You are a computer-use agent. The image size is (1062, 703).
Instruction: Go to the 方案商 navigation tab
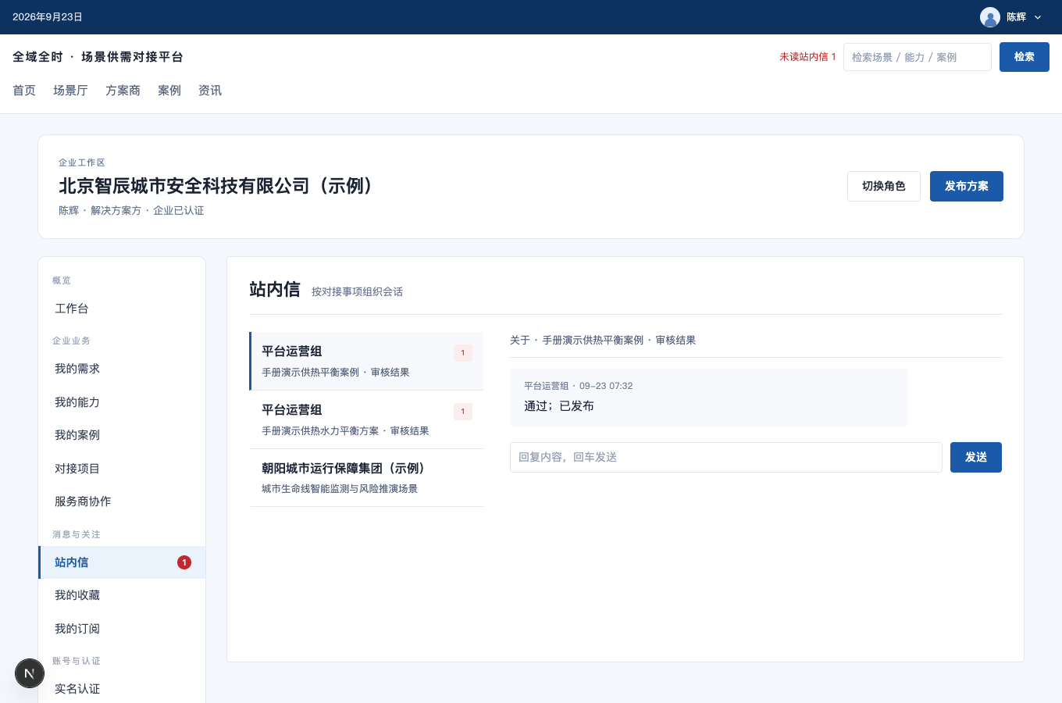point(123,91)
